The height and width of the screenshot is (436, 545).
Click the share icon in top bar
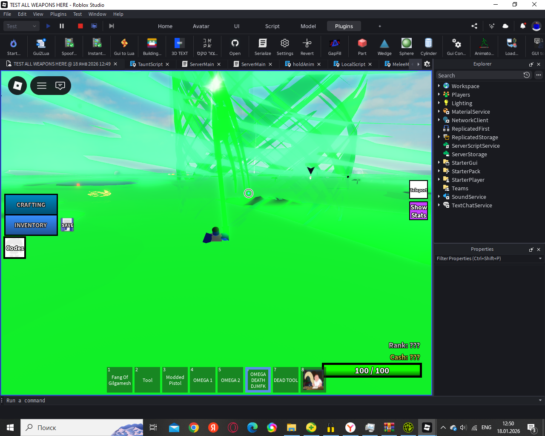point(474,26)
